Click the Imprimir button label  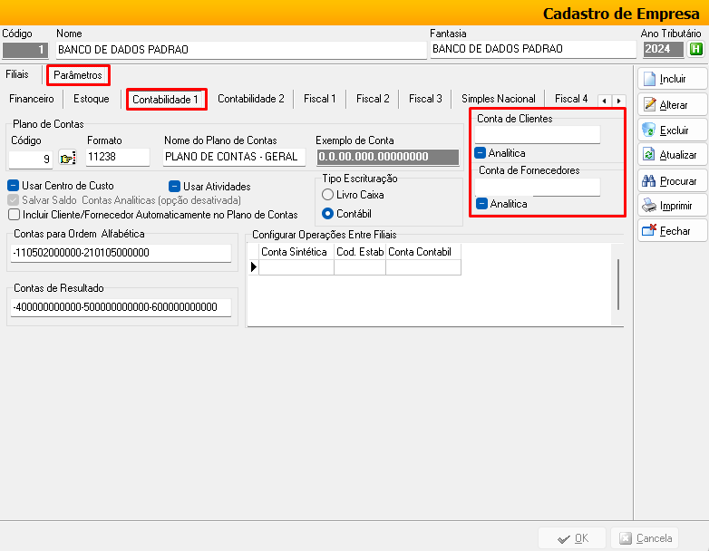676,206
